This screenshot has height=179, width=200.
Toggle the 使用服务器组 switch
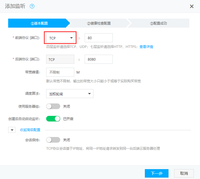click(53, 106)
